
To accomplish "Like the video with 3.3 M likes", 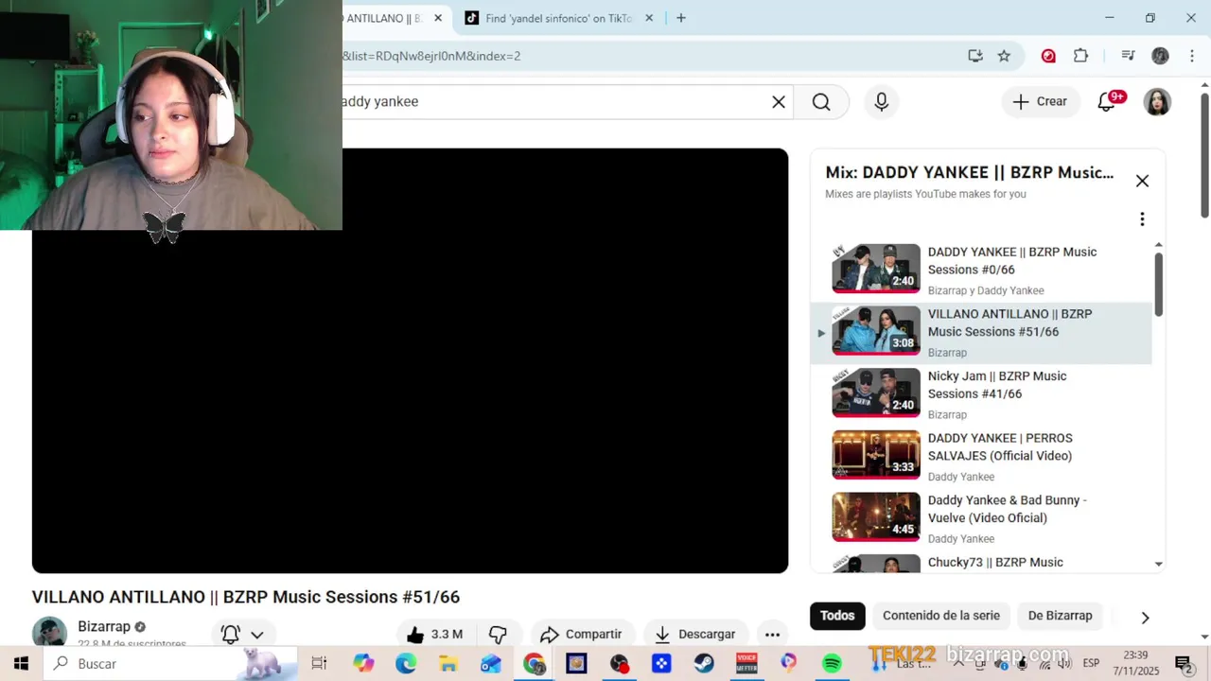I will click(x=435, y=635).
